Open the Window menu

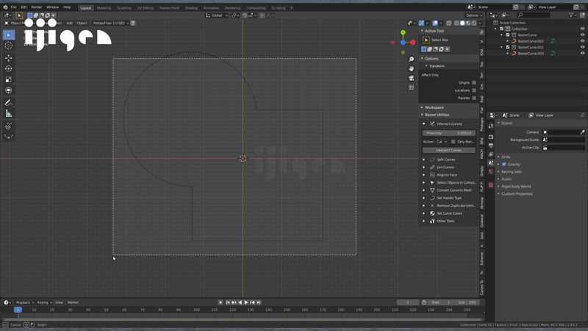click(52, 7)
